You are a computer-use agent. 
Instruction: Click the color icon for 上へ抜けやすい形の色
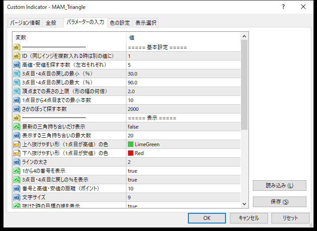pos(17,144)
